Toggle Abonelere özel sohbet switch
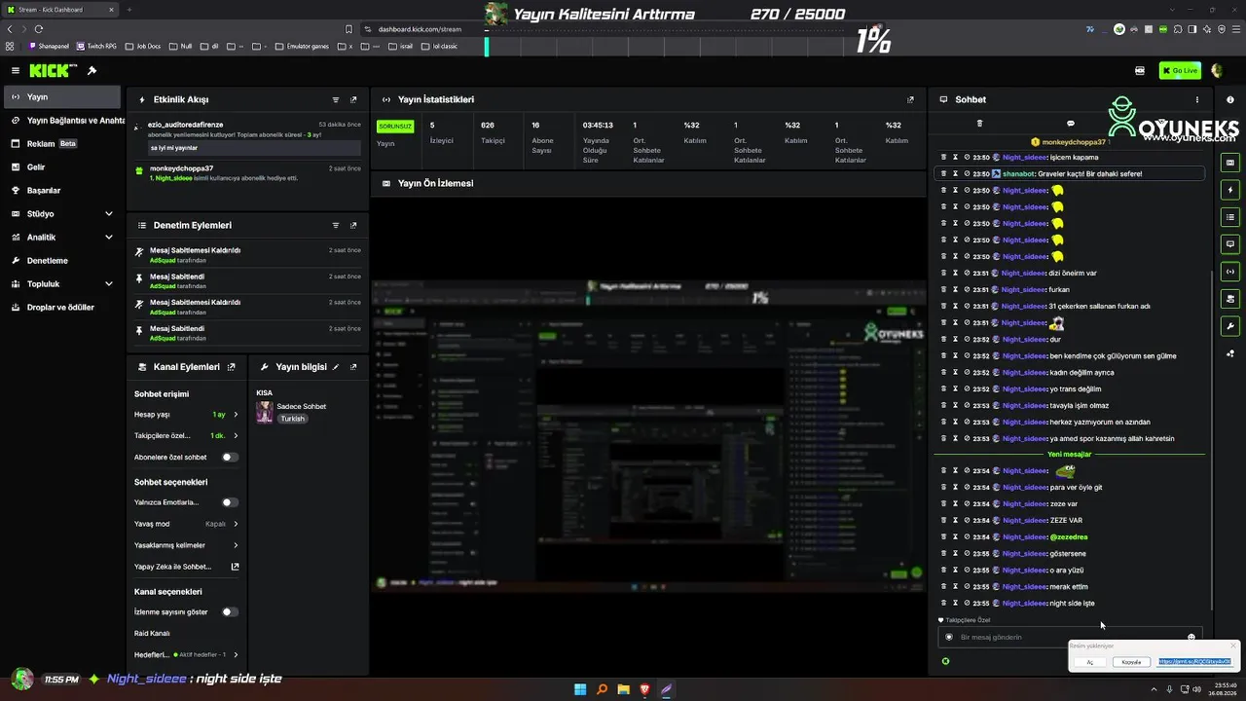 (x=230, y=457)
